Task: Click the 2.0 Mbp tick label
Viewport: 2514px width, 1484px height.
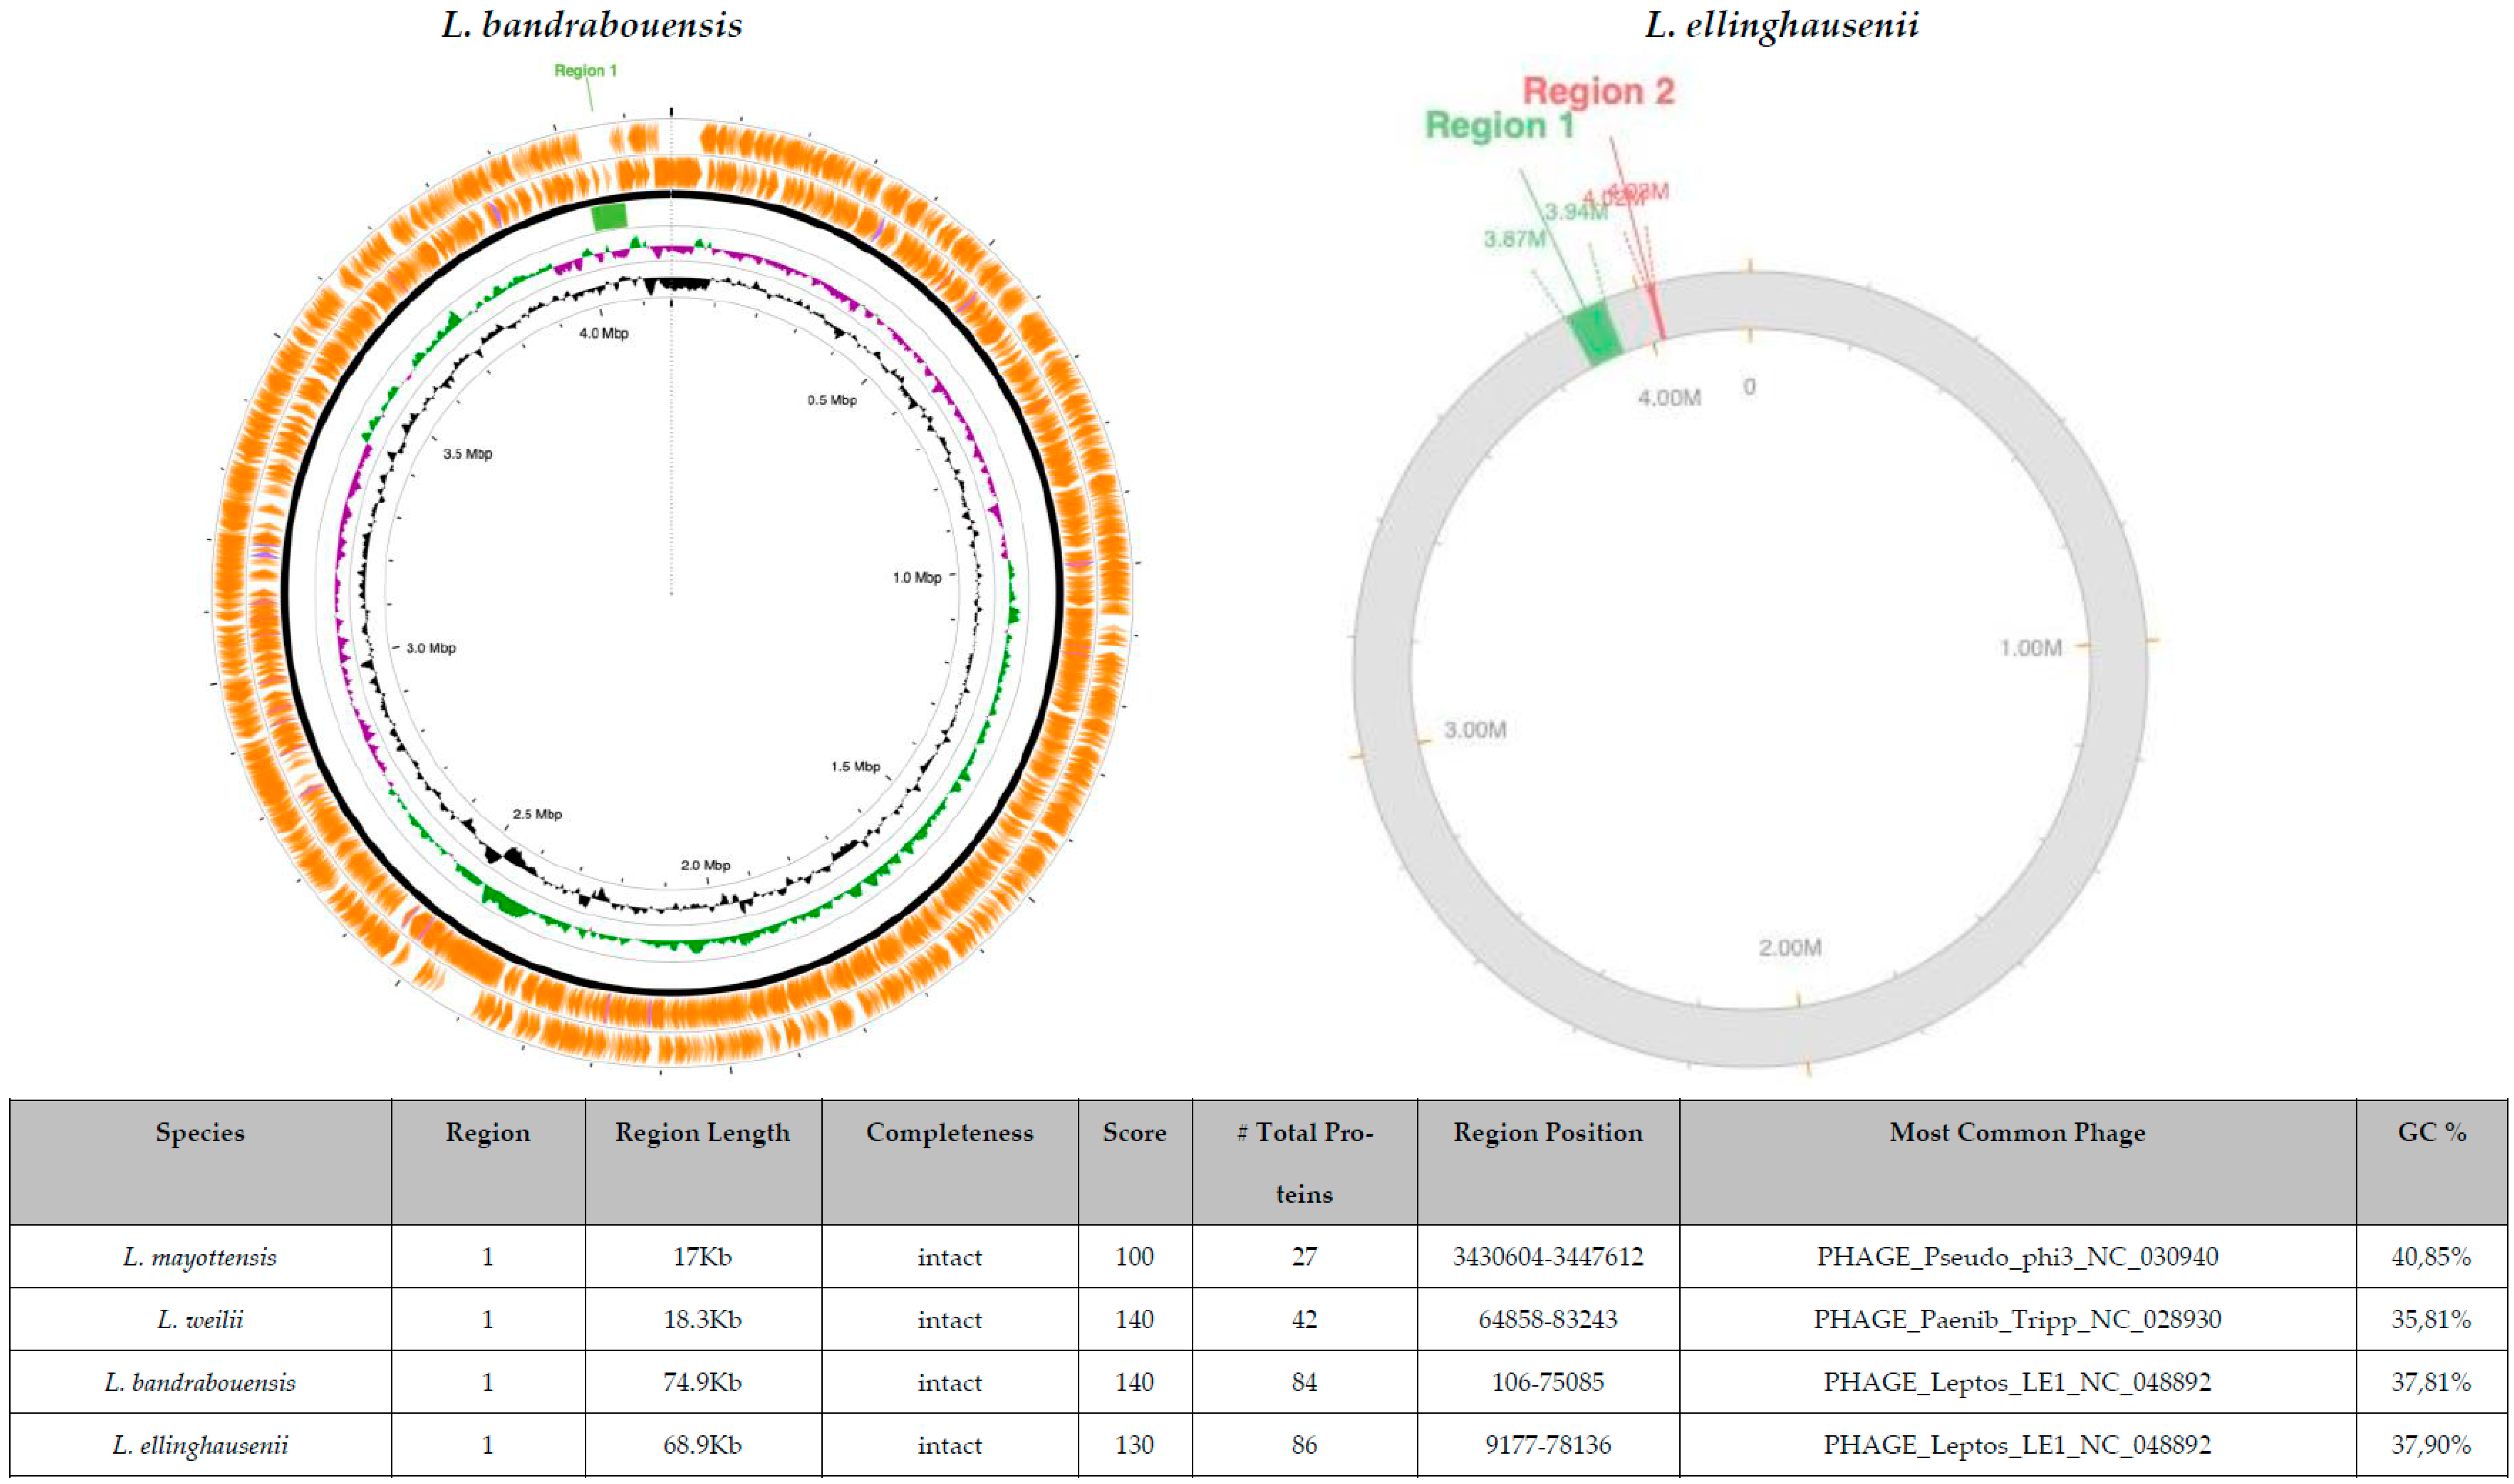Action: 705,865
